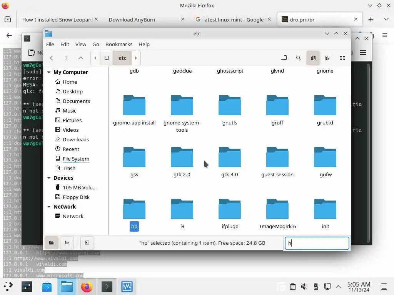Open Trash from sidebar
The height and width of the screenshot is (295, 394).
coord(68,168)
